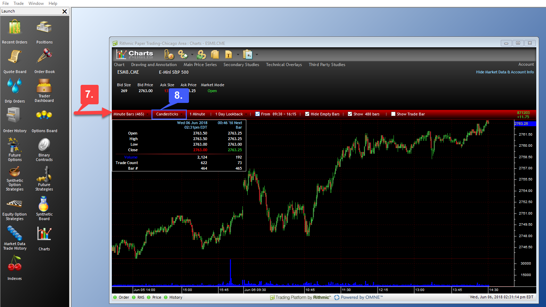Open the Window menu
Viewport: 546px width, 307px height.
point(36,3)
